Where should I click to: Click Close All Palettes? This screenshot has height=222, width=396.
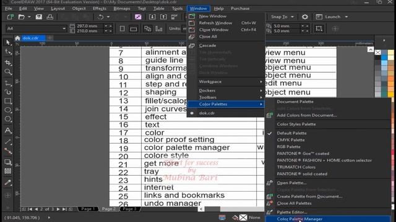pos(328,203)
